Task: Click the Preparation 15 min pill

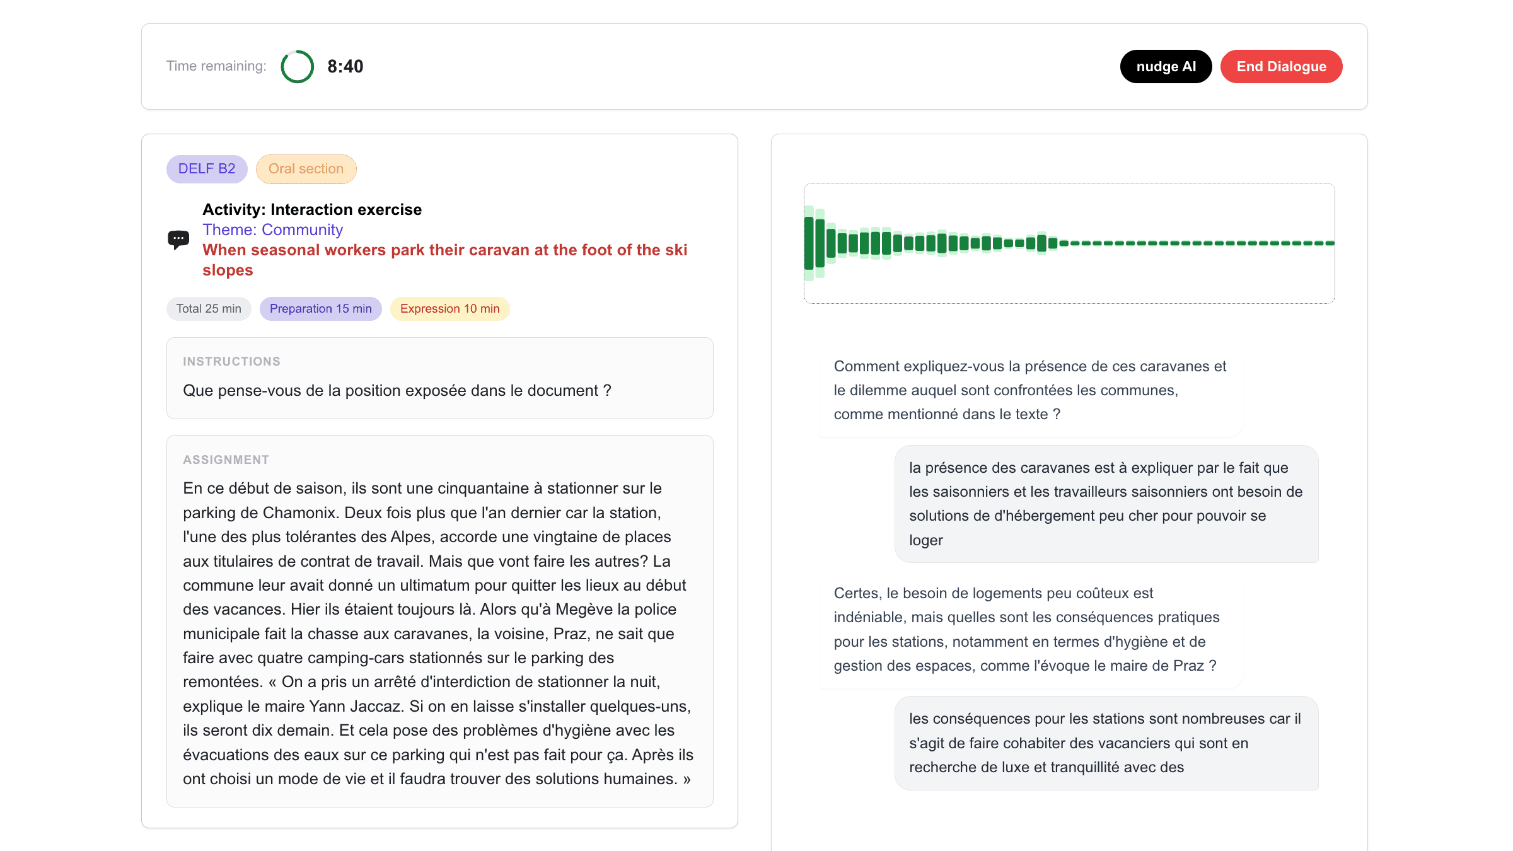Action: (x=320, y=308)
